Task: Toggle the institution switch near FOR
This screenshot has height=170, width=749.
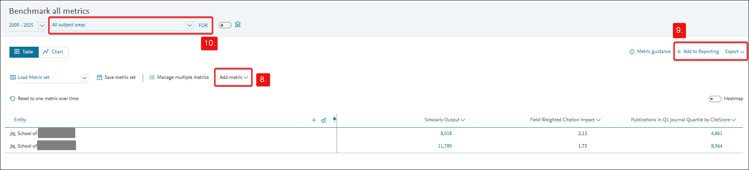Action: tap(225, 25)
